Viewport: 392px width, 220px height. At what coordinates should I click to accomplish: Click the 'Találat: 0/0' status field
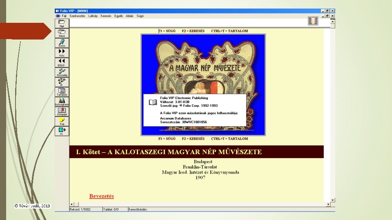coord(115,209)
